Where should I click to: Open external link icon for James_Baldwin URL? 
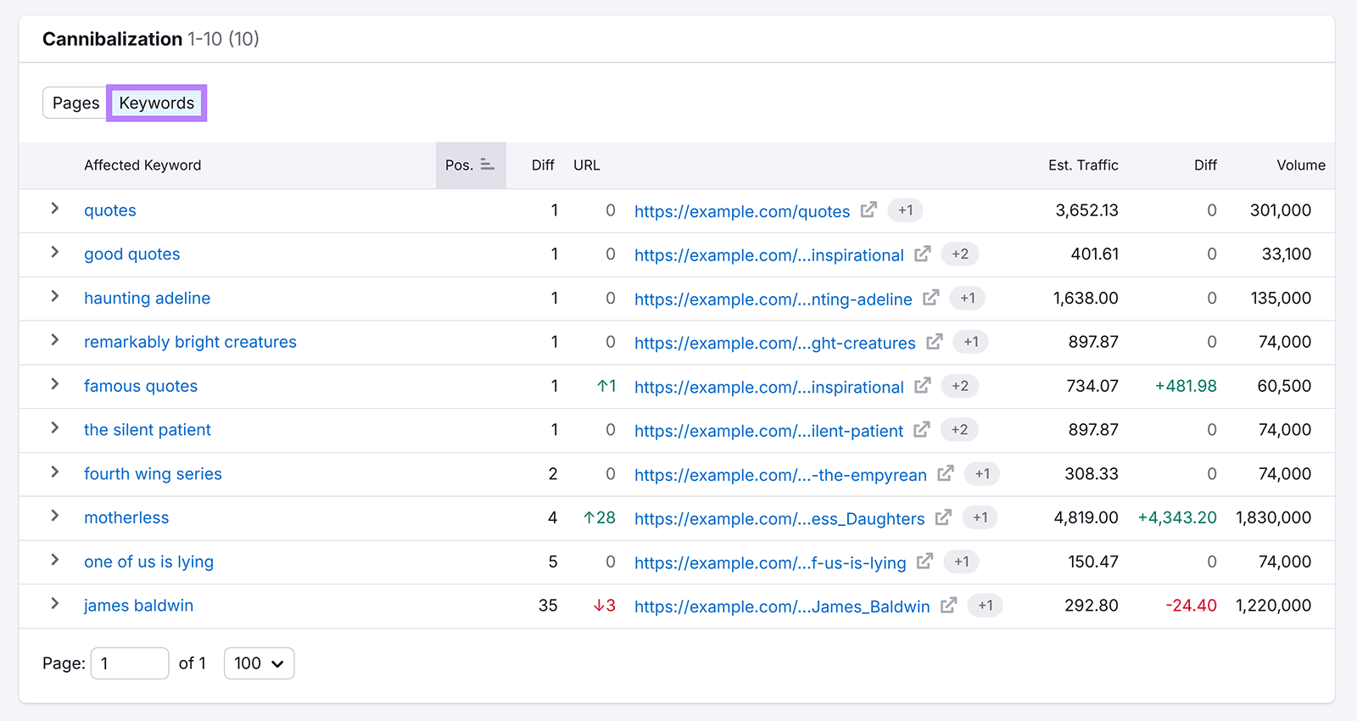click(948, 606)
